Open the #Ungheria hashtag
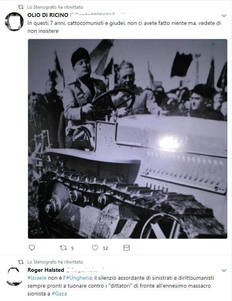 79,278
